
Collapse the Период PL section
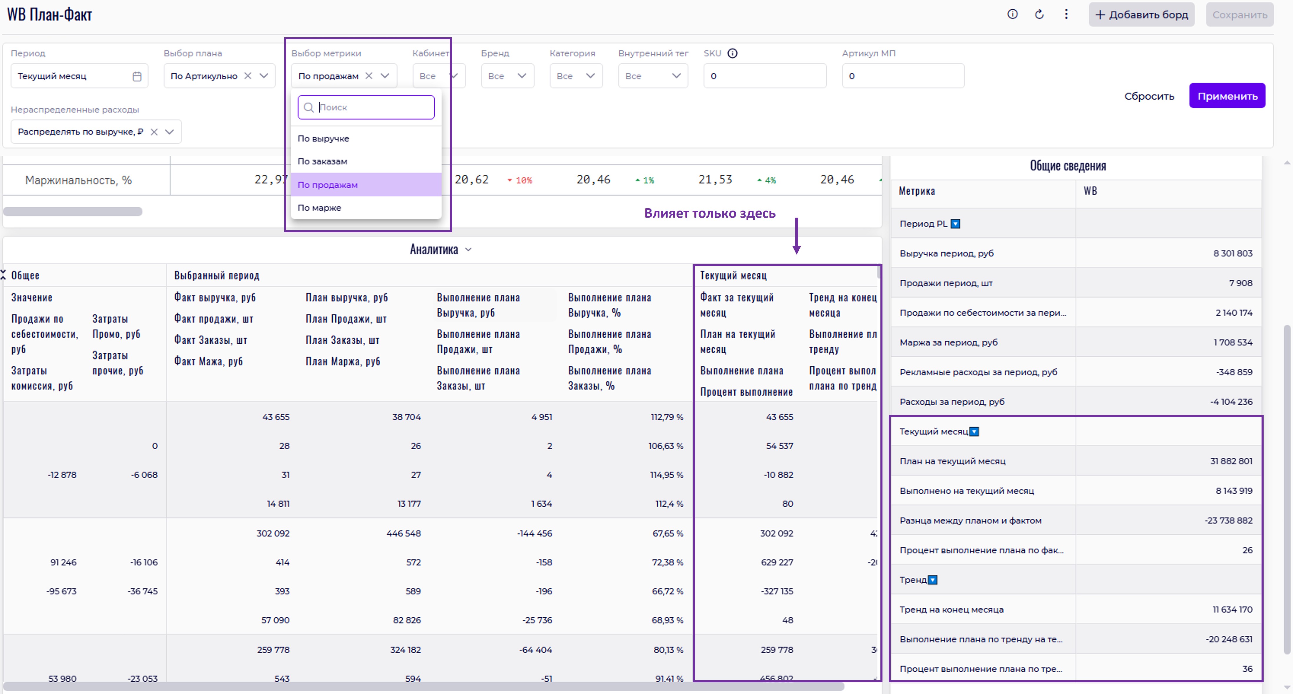point(956,224)
